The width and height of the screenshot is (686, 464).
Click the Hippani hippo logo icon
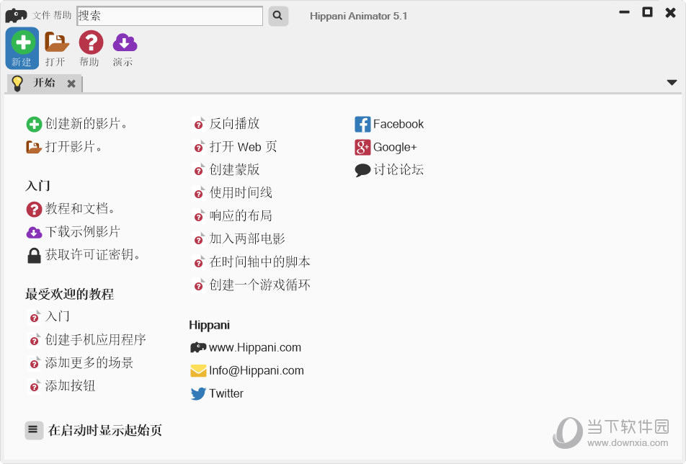tap(16, 15)
